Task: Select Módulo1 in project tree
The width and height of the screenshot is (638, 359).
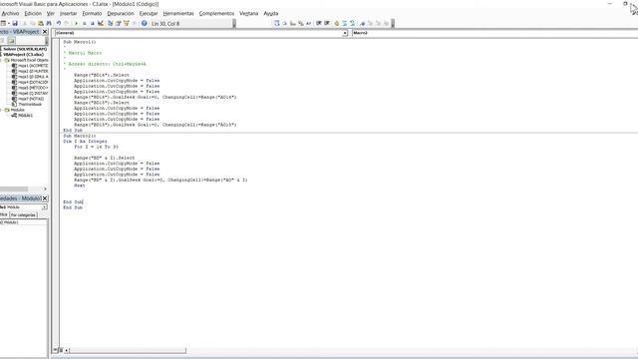Action: [25, 116]
